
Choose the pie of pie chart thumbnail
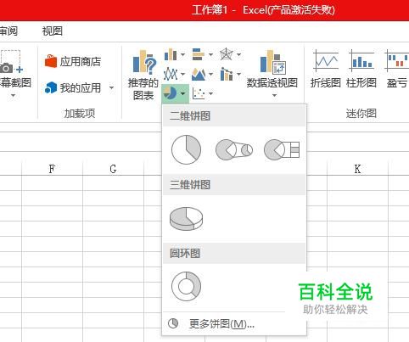[234, 149]
